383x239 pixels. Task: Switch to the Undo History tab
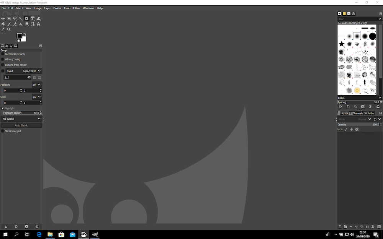(11, 46)
